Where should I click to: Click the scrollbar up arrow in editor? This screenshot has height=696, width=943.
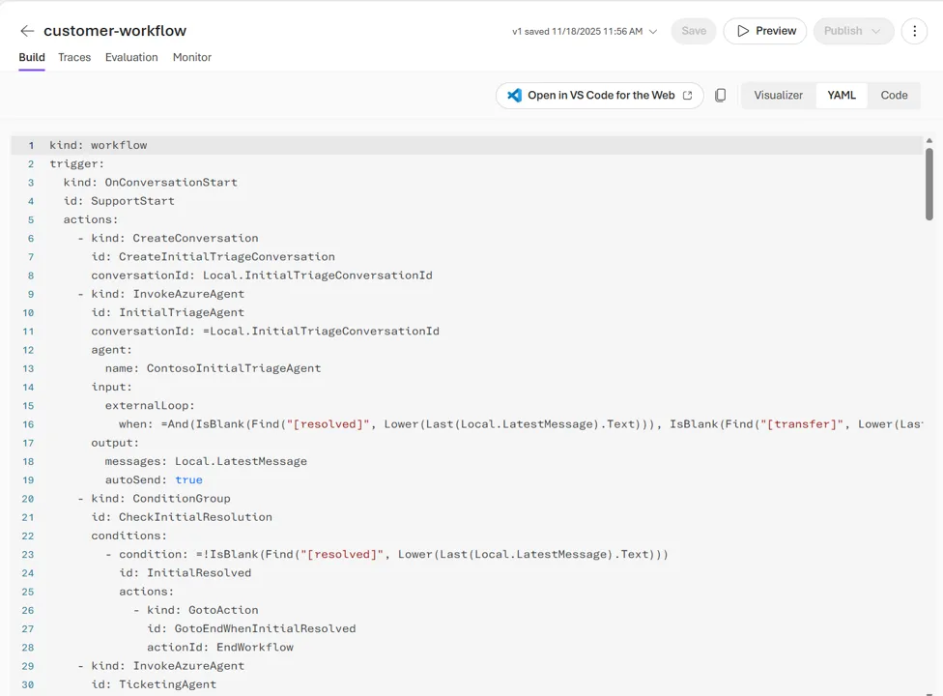(x=929, y=141)
